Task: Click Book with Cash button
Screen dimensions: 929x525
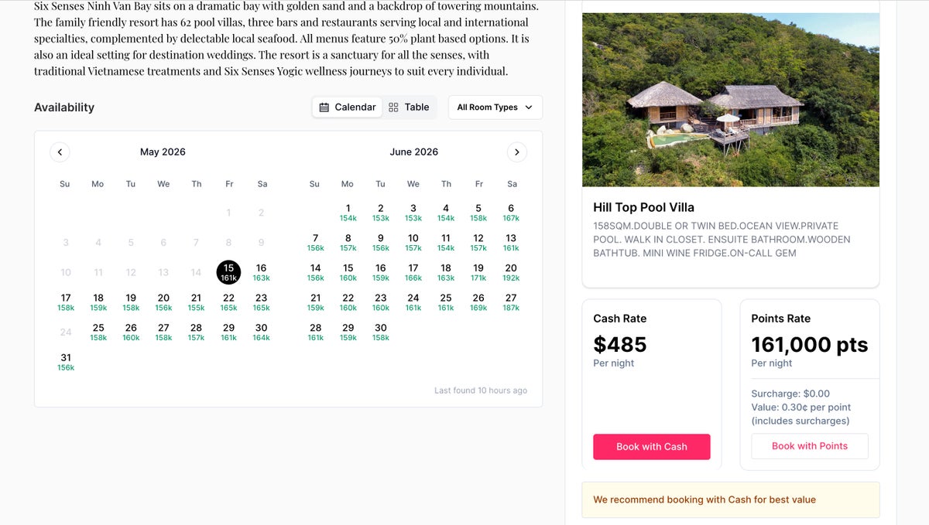Action: [651, 447]
